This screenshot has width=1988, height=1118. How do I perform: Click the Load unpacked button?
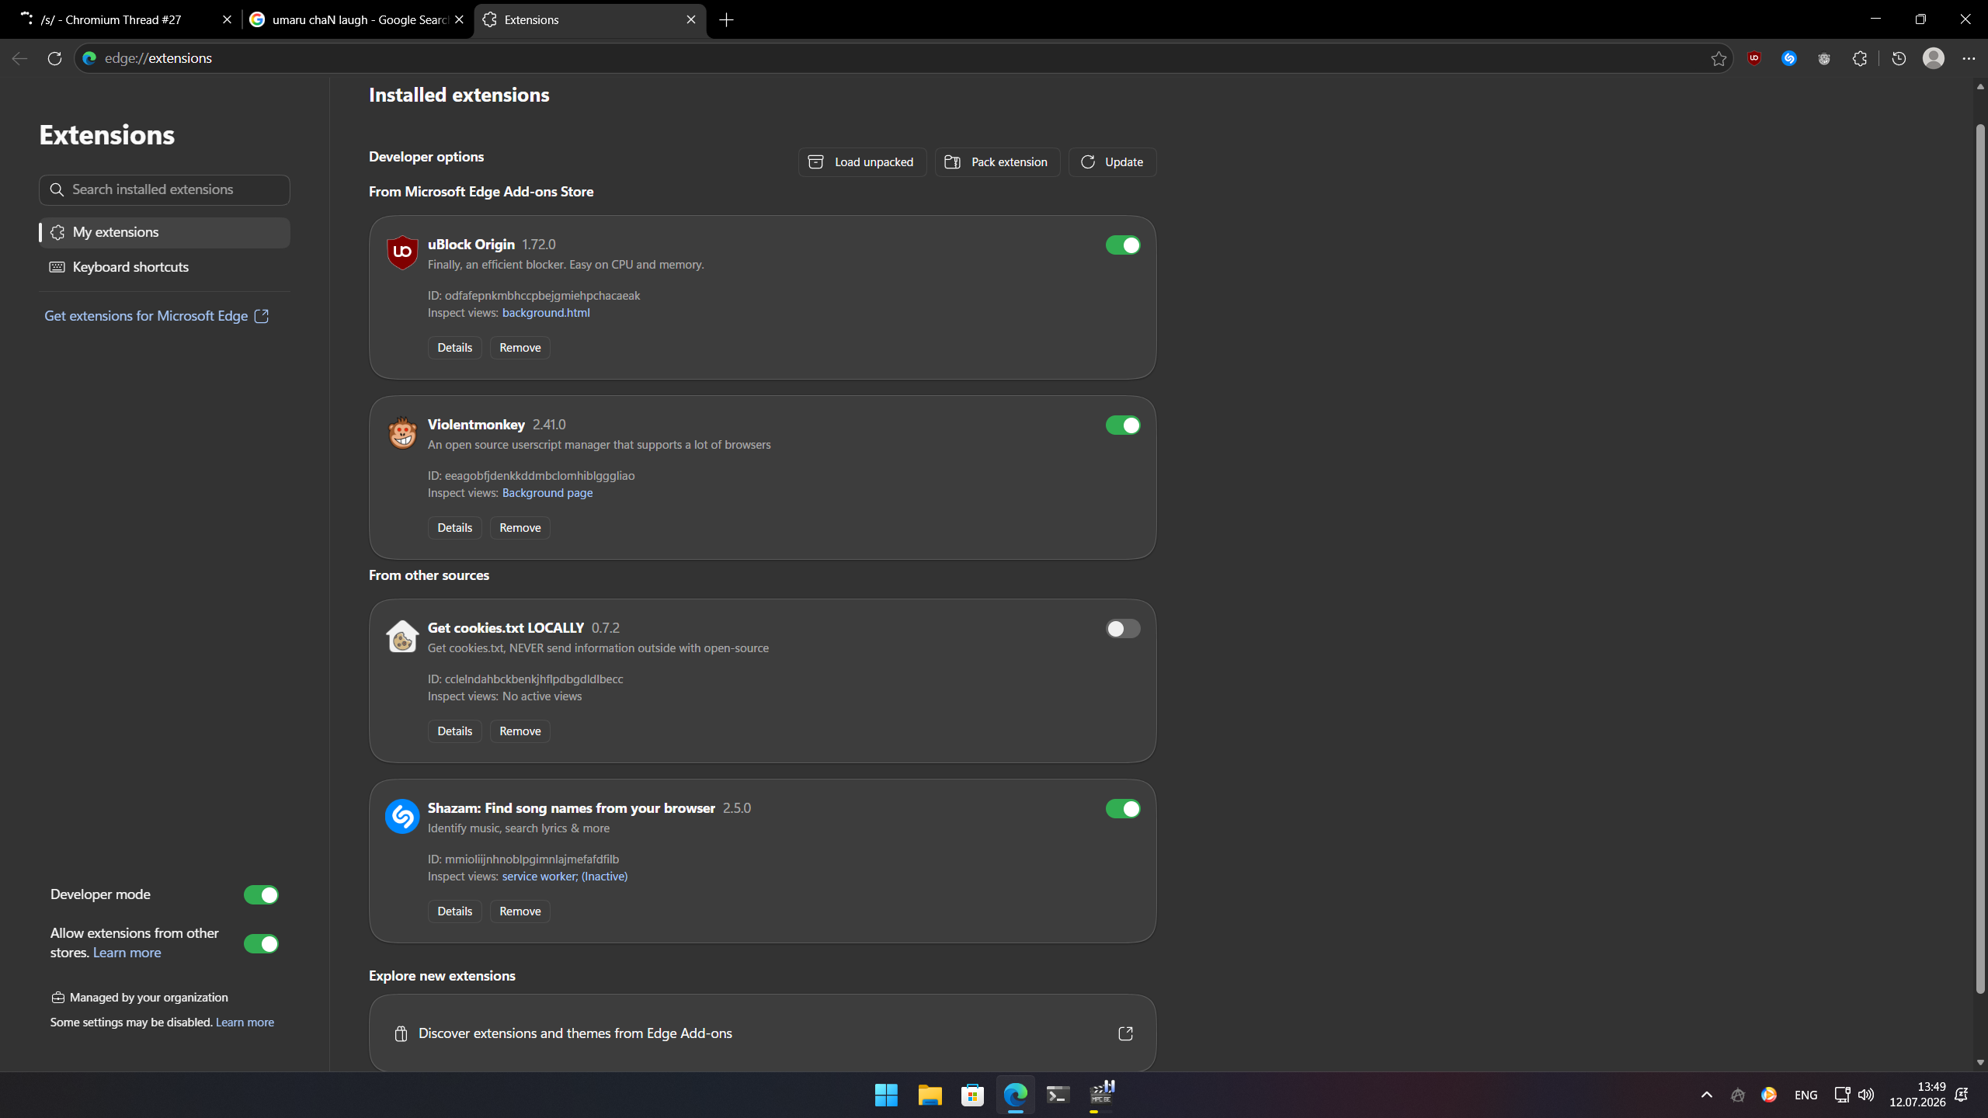(x=862, y=162)
